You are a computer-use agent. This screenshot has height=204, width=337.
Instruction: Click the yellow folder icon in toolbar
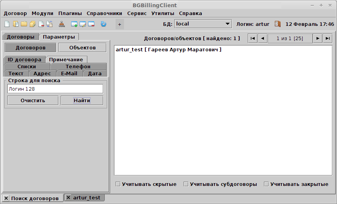(24, 24)
